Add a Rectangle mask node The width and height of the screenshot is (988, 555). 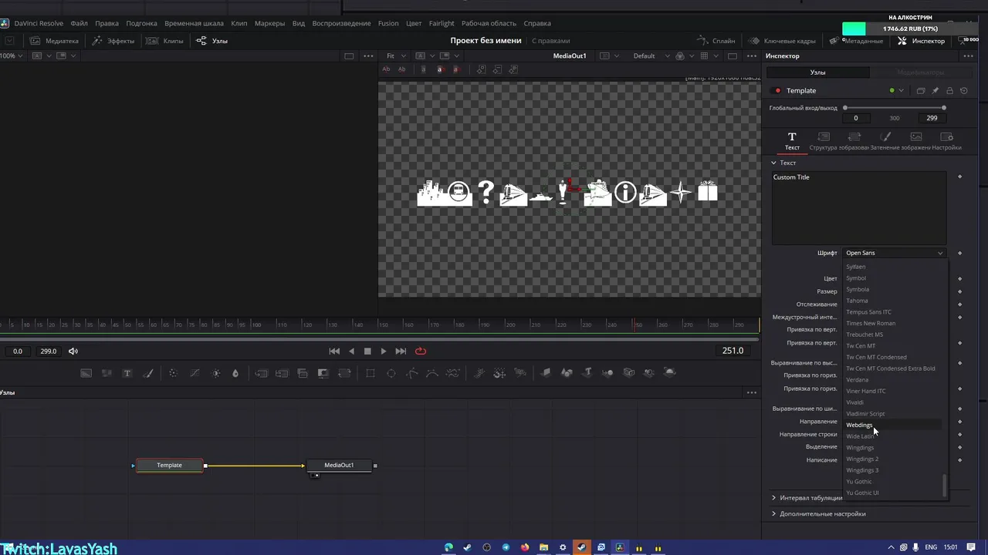point(370,373)
